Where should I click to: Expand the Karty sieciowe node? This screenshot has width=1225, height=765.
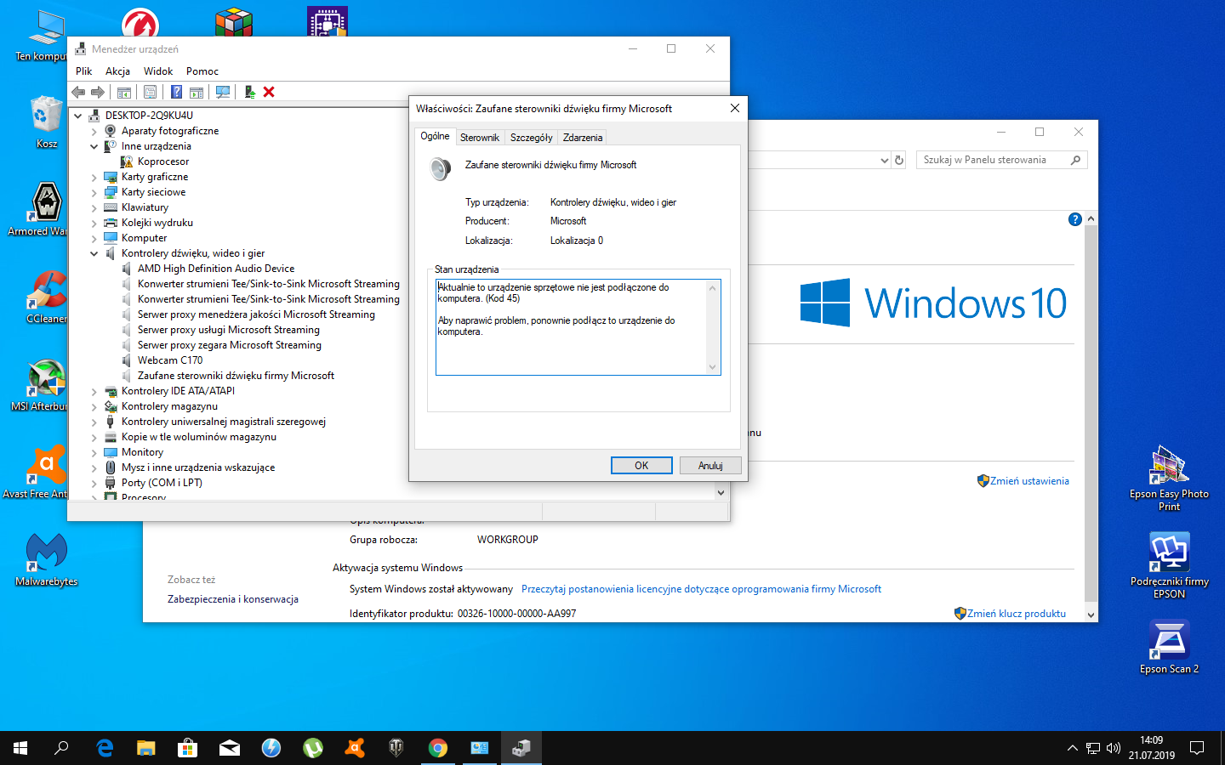(x=94, y=193)
